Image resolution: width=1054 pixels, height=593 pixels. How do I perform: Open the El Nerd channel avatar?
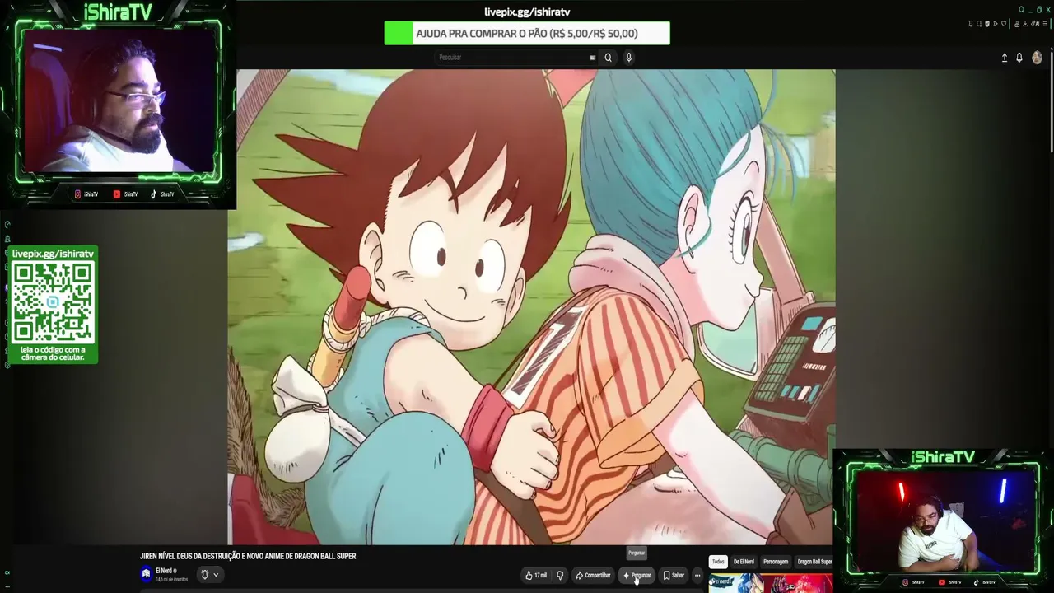(x=146, y=574)
